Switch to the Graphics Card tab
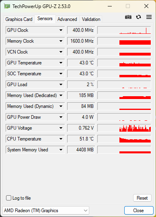Image resolution: width=156 pixels, height=217 pixels. click(x=19, y=19)
